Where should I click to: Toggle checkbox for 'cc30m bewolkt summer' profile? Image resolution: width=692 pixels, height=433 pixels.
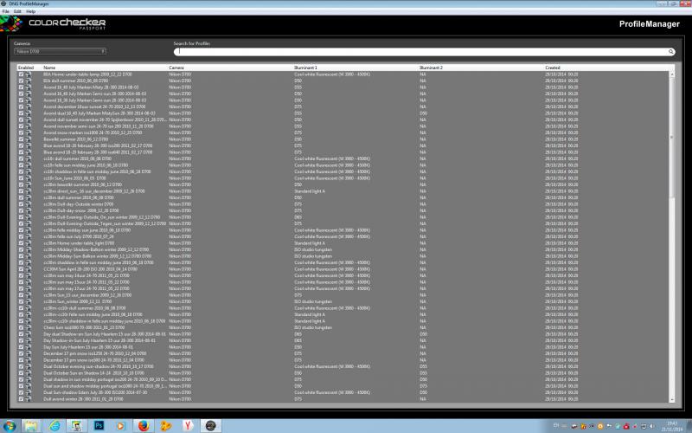(x=21, y=184)
